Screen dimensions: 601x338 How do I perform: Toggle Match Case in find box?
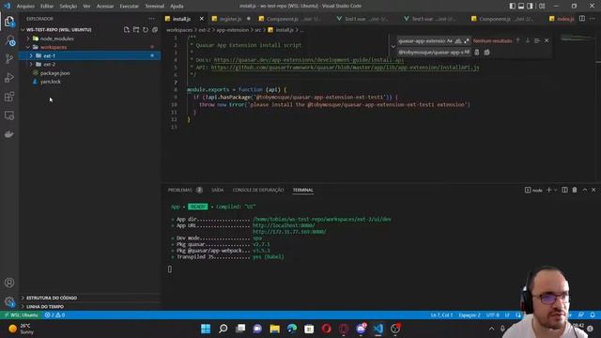(x=450, y=41)
